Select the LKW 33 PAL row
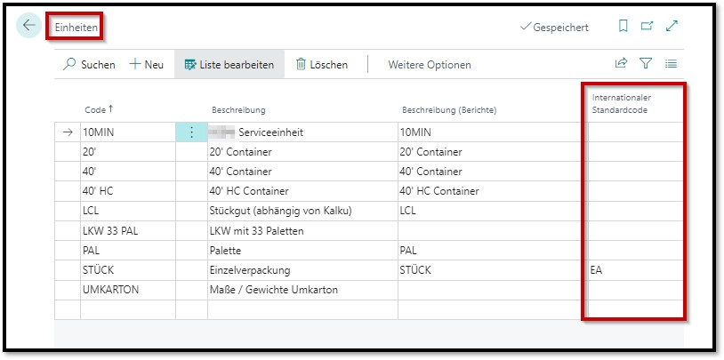 [126, 230]
